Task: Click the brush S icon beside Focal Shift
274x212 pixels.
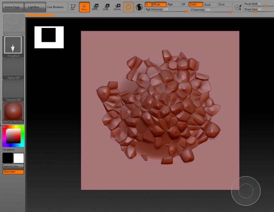Action: pyautogui.click(x=238, y=7)
